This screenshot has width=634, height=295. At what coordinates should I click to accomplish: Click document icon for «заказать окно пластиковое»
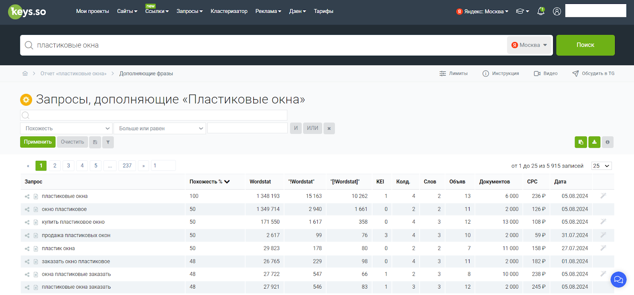(36, 262)
